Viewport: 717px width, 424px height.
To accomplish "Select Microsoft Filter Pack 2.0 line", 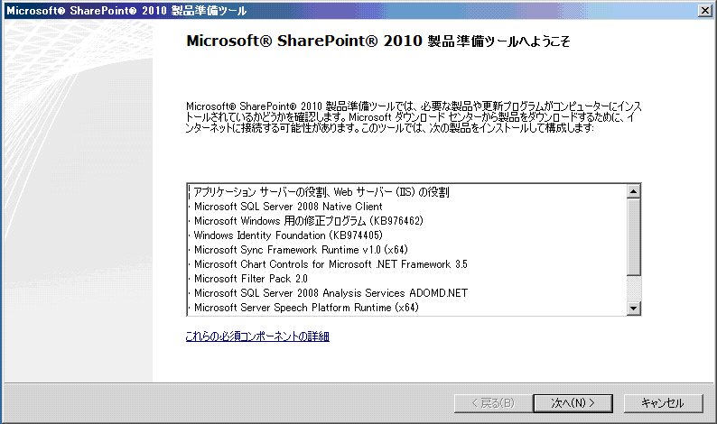I will [x=250, y=279].
